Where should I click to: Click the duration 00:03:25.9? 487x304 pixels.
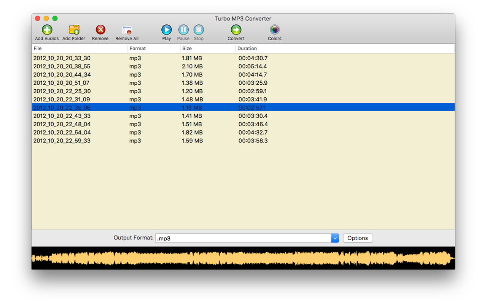tap(253, 83)
